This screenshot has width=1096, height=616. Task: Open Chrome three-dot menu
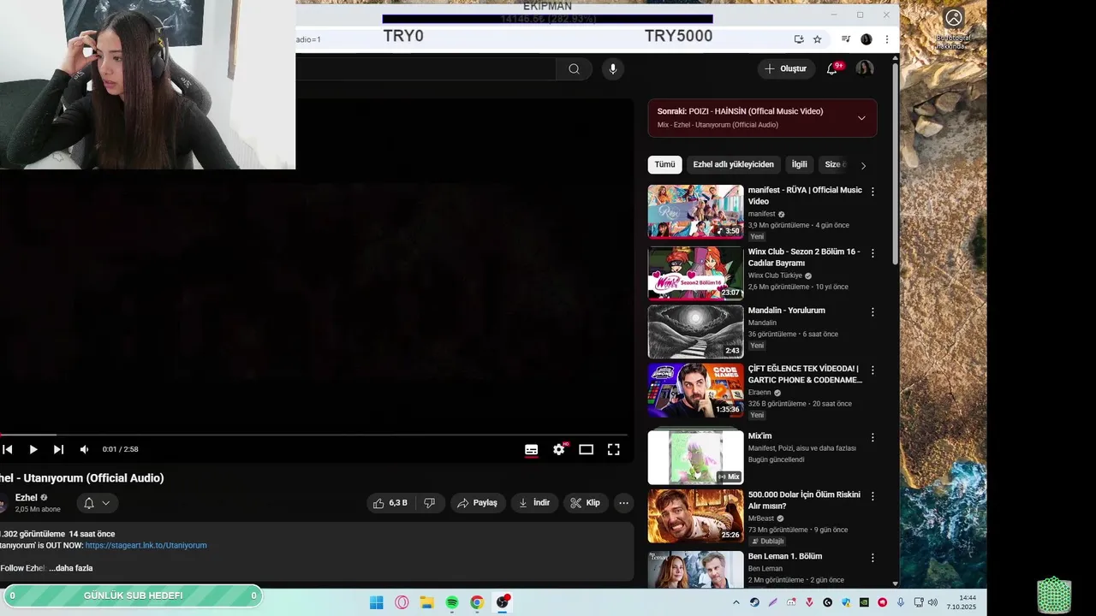tap(886, 39)
